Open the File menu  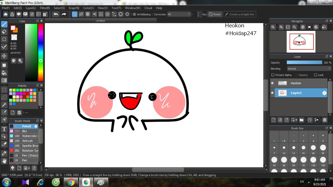(x=6, y=8)
